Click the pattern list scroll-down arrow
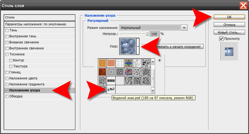This screenshot has width=249, height=134. pos(153,91)
